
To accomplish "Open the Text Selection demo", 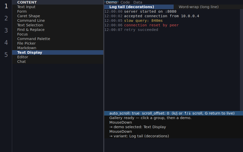I will [58, 25].
